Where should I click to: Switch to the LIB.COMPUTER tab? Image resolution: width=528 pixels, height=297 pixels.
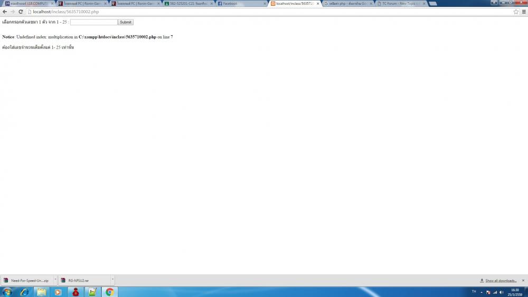[x=29, y=3]
